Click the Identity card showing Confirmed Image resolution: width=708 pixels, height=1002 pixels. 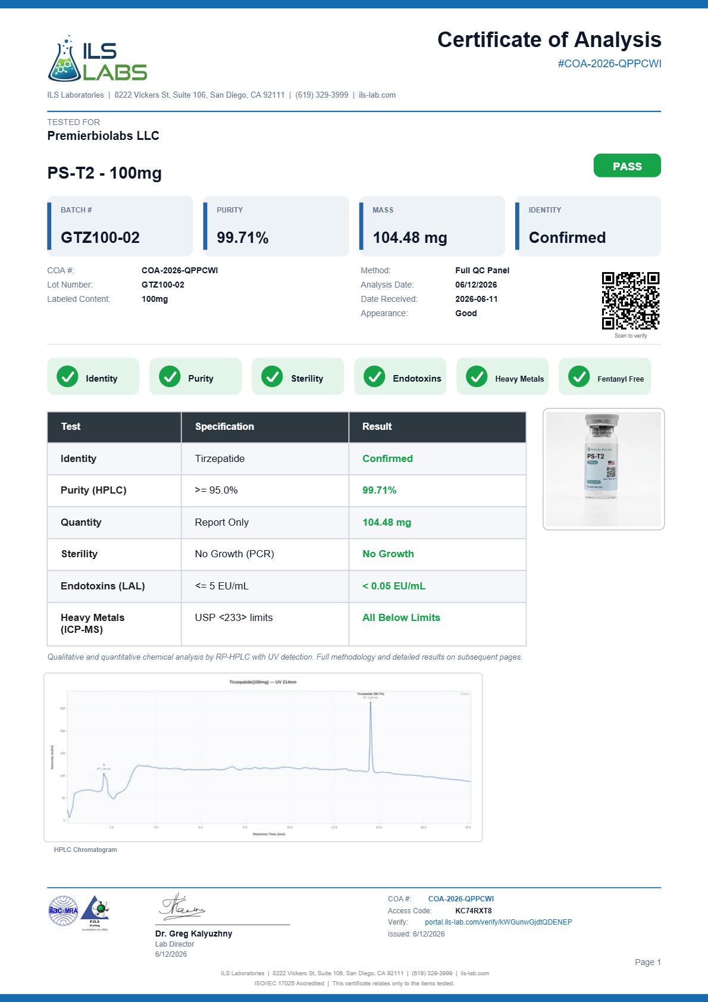pyautogui.click(x=588, y=226)
